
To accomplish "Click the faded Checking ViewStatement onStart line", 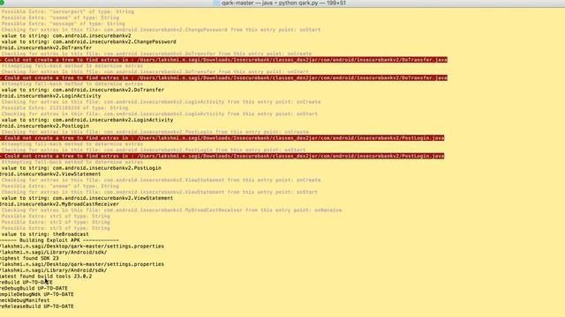I will pyautogui.click(x=159, y=192).
